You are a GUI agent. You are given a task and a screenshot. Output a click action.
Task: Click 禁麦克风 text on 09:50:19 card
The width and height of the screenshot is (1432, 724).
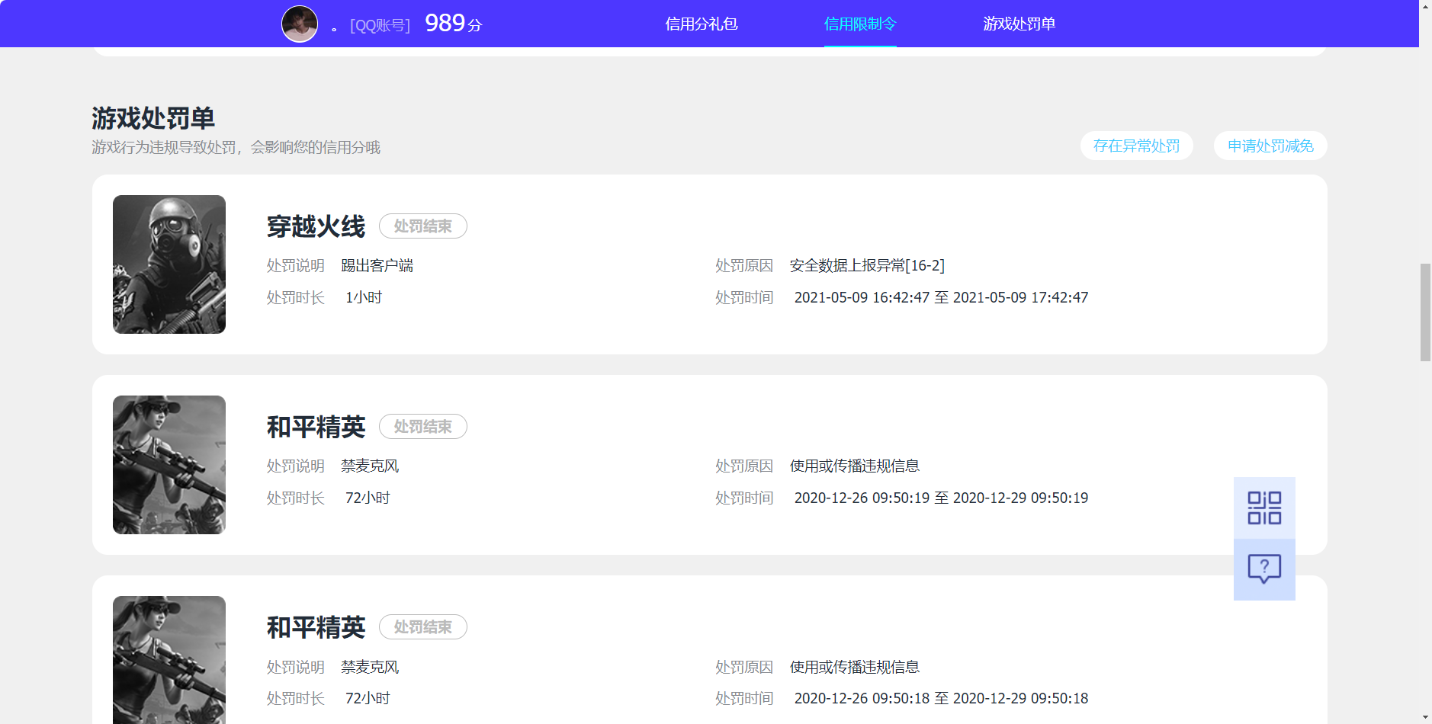click(x=370, y=466)
